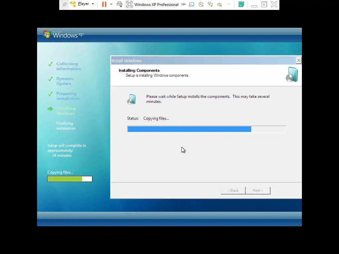Click the sound card device icon

[x=220, y=4]
